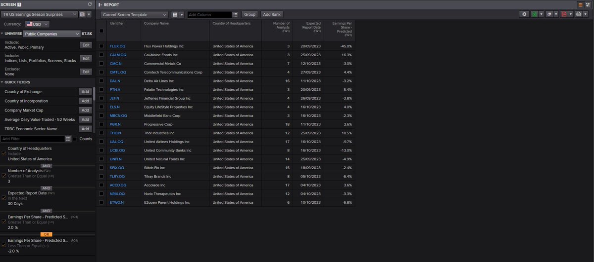Select all rows with header checkbox
This screenshot has height=262, width=594.
(x=101, y=31)
